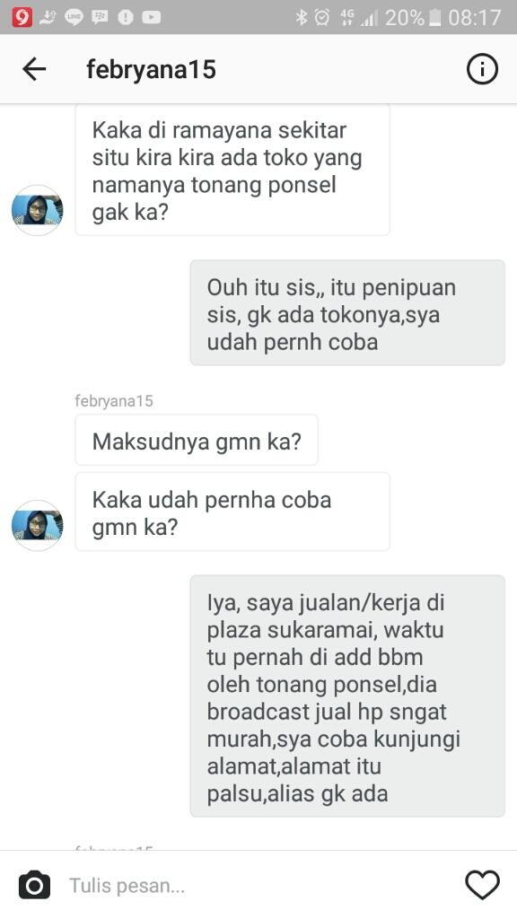Select the "itu penipuan sis" reply bubble

pyautogui.click(x=347, y=313)
